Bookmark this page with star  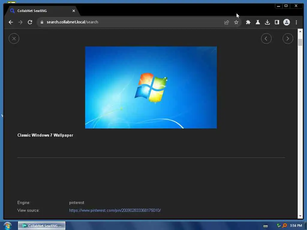pyautogui.click(x=236, y=22)
